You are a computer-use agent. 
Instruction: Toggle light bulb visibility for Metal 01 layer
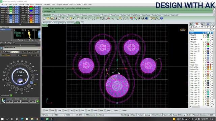pos(203,35)
